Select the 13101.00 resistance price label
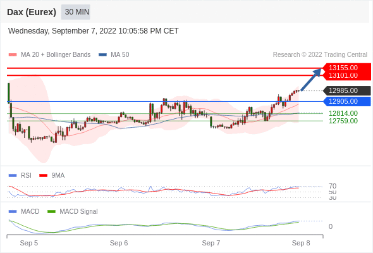Image resolution: width=373 pixels, height=253 pixels. pos(343,75)
